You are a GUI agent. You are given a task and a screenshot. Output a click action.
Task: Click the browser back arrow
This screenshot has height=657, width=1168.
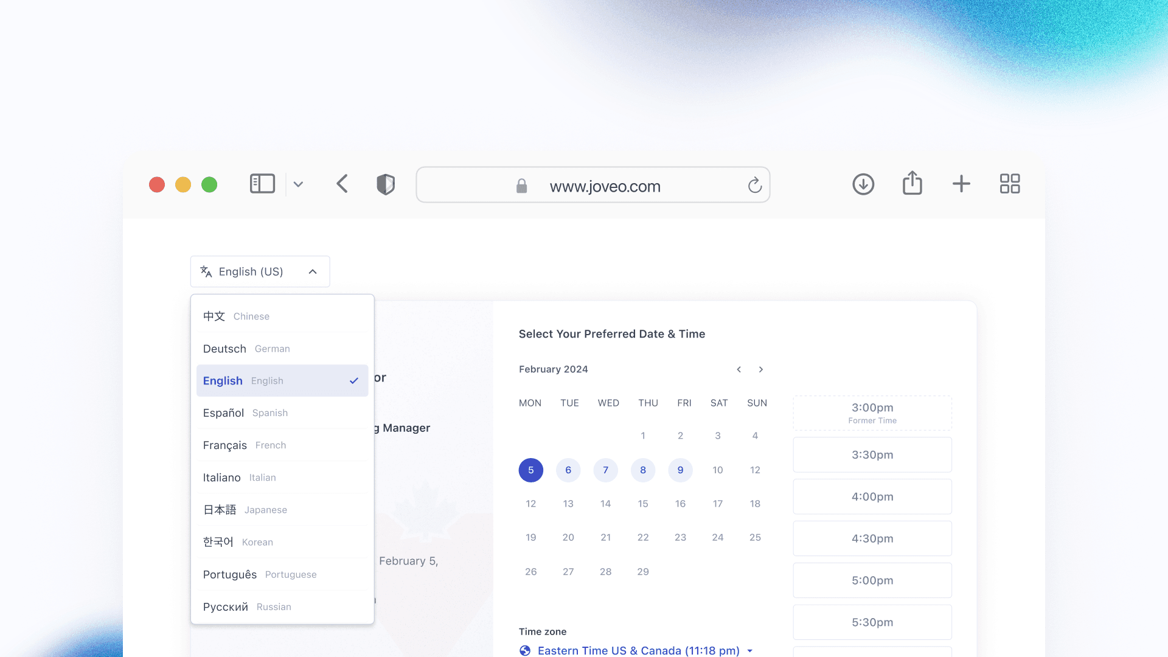[x=342, y=184]
